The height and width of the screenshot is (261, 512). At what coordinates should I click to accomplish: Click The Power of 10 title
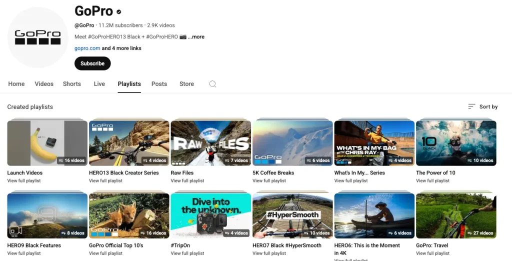click(x=435, y=173)
